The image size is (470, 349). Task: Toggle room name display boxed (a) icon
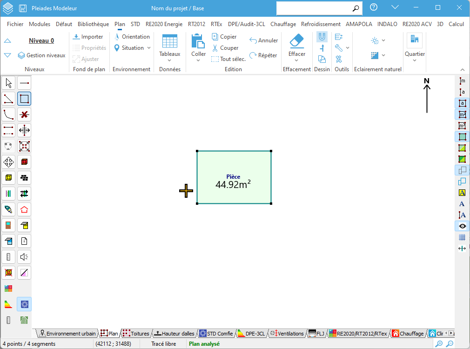462,103
